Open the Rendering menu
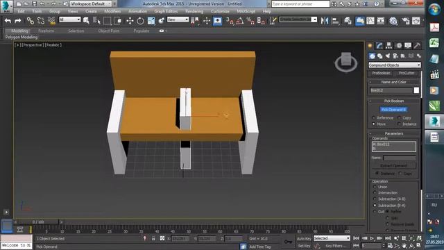Screen dimensions: 444x250 [194, 11]
